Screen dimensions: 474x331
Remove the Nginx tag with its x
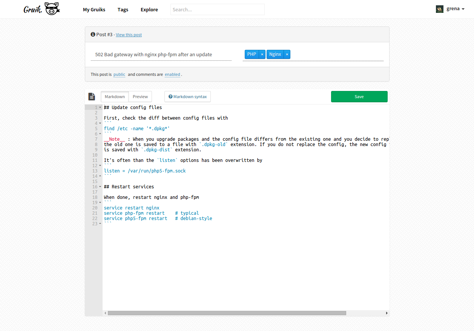click(x=287, y=54)
